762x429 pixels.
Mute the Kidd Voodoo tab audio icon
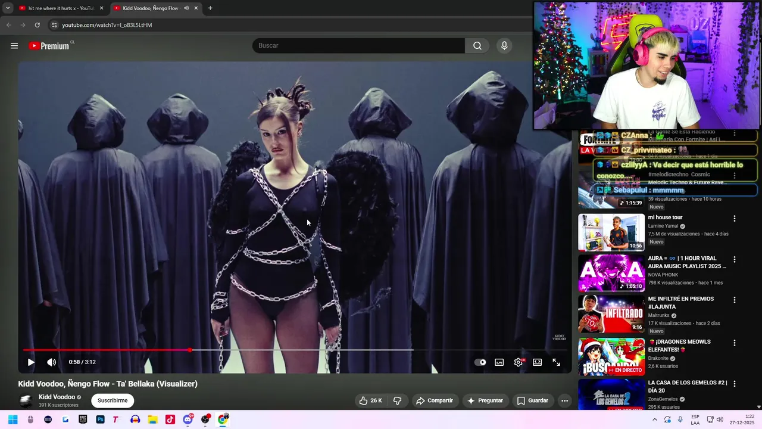click(186, 8)
